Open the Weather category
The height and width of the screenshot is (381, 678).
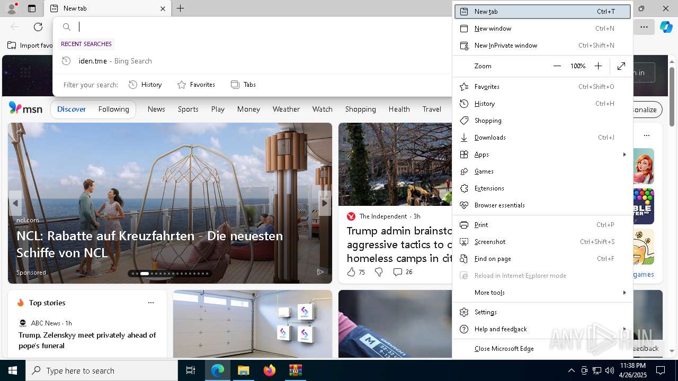[x=286, y=109]
